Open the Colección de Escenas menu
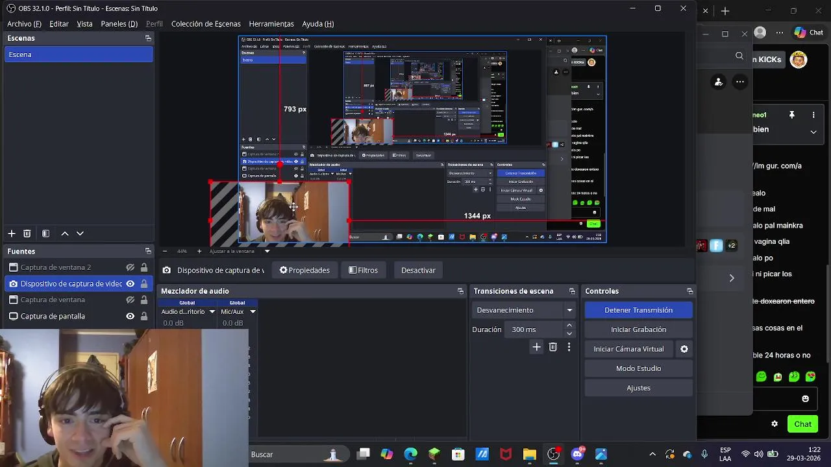Image resolution: width=831 pixels, height=467 pixels. click(x=206, y=24)
